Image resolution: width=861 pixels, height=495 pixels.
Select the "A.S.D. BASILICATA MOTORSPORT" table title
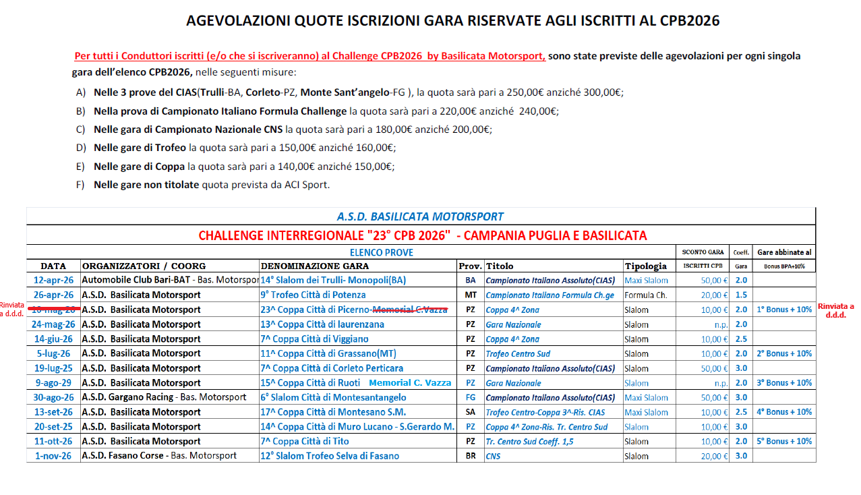420,216
